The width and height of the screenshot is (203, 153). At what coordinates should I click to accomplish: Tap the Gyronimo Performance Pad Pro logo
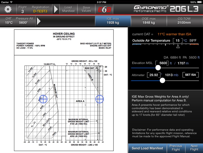pyautogui.click(x=151, y=9)
